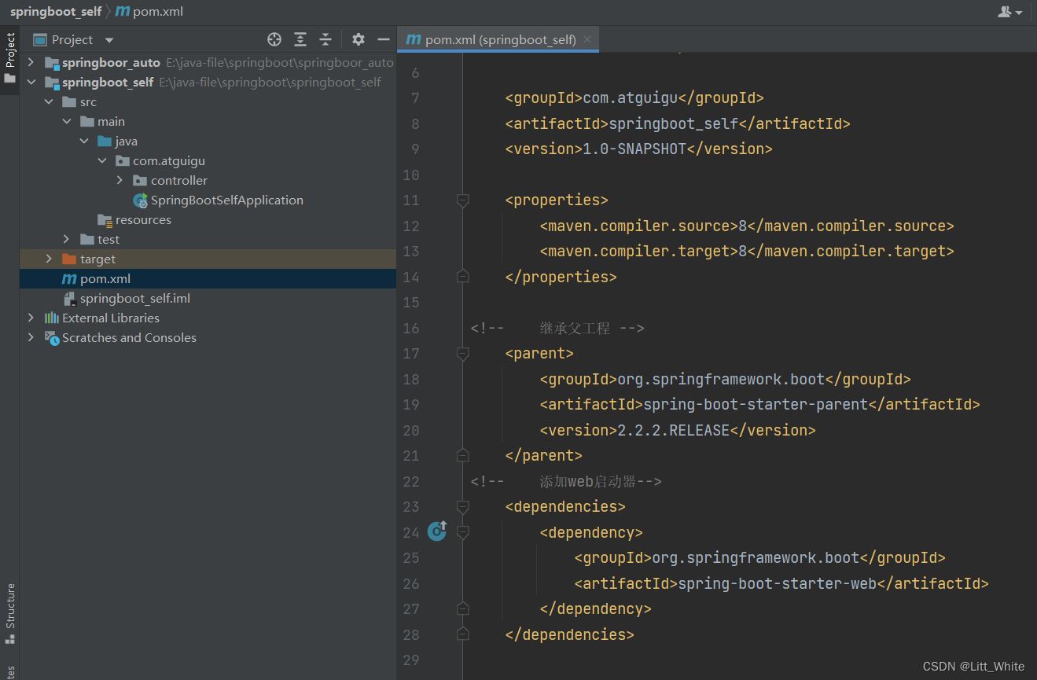Click the resources folder icon
Screen dimensions: 1037x680
click(105, 219)
